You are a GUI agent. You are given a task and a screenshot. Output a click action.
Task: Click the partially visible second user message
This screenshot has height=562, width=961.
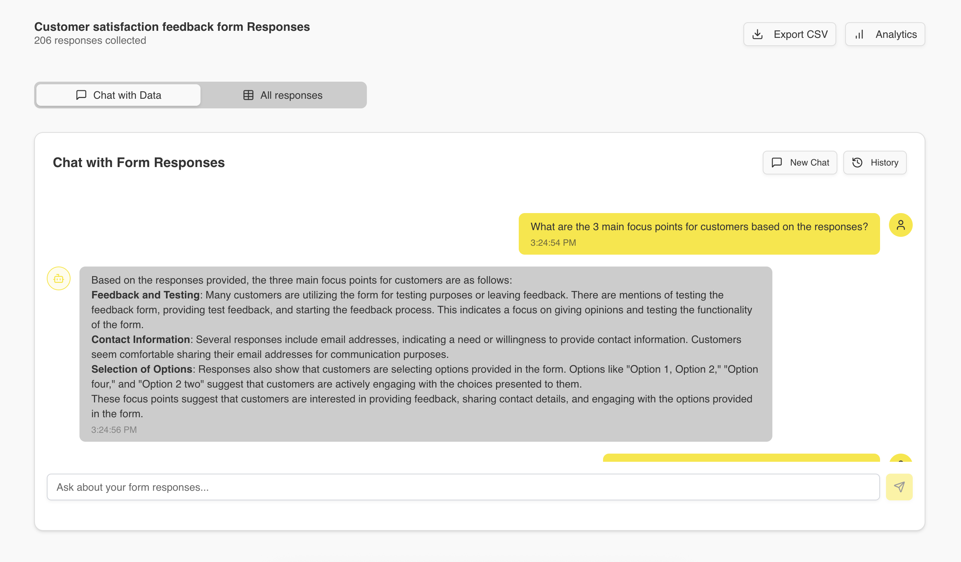(740, 458)
